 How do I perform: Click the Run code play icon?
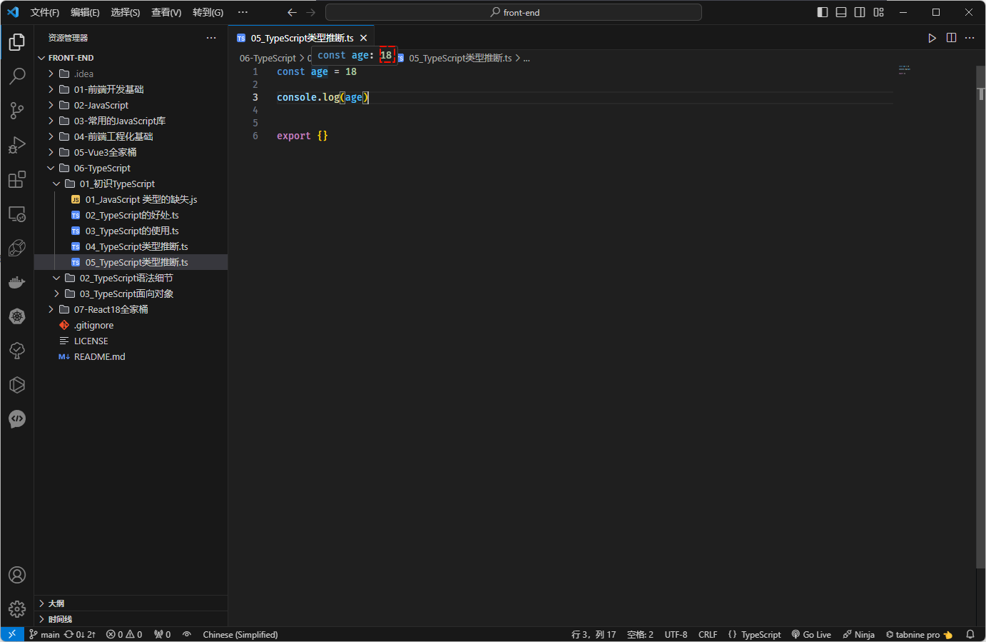[932, 38]
